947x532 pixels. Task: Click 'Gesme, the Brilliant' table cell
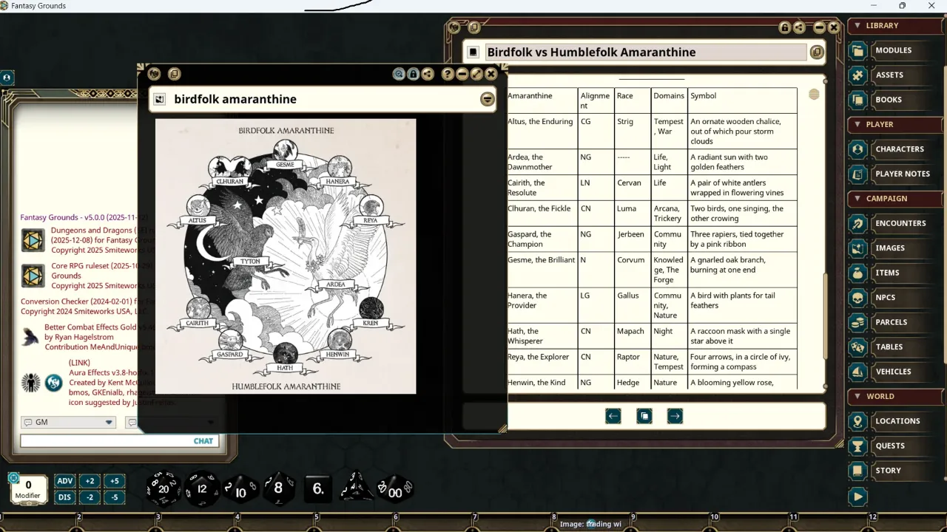click(x=542, y=270)
